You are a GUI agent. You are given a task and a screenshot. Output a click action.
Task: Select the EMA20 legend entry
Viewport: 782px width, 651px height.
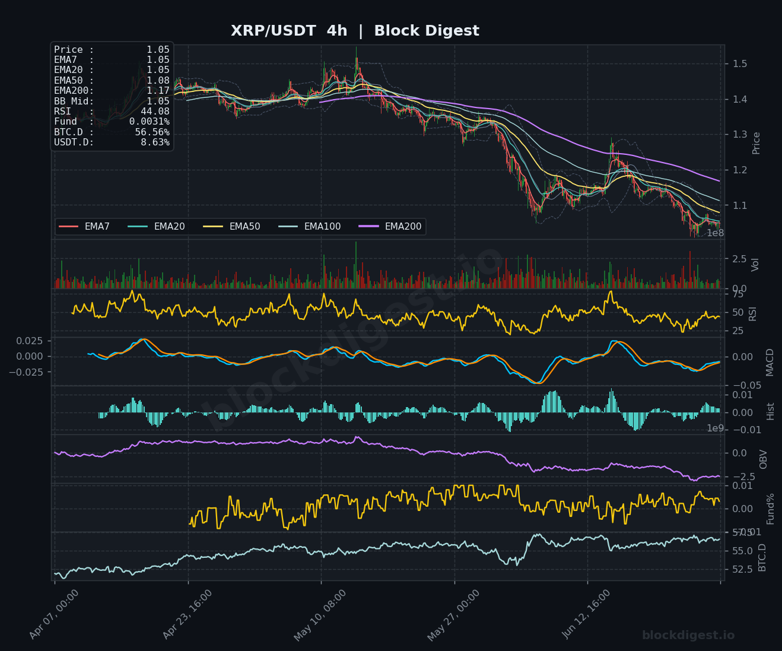[x=156, y=227]
